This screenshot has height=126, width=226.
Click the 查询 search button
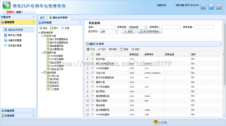[128, 31]
